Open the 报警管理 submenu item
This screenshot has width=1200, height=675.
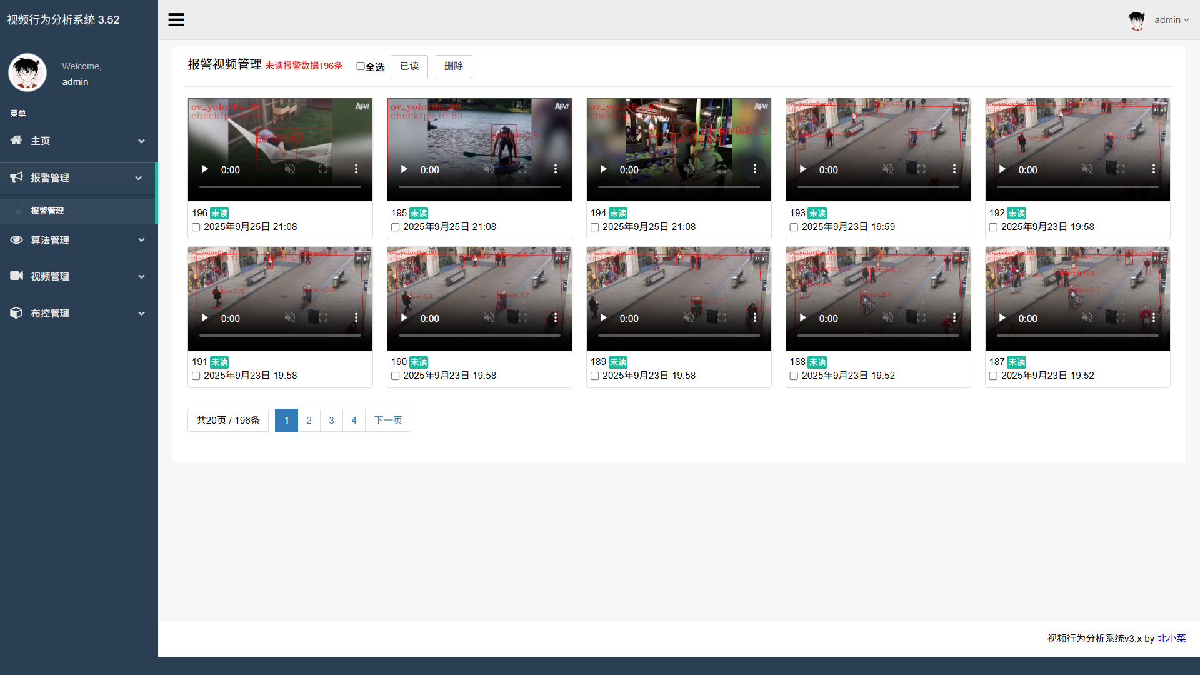pos(47,211)
